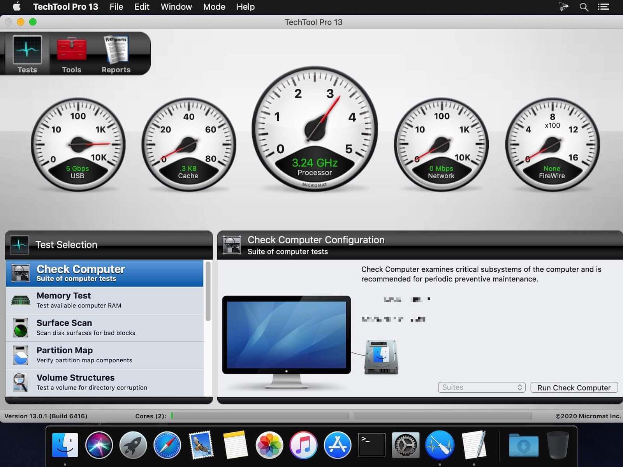This screenshot has height=467, width=623.
Task: Open Downloads folder in Dock
Action: coord(524,445)
